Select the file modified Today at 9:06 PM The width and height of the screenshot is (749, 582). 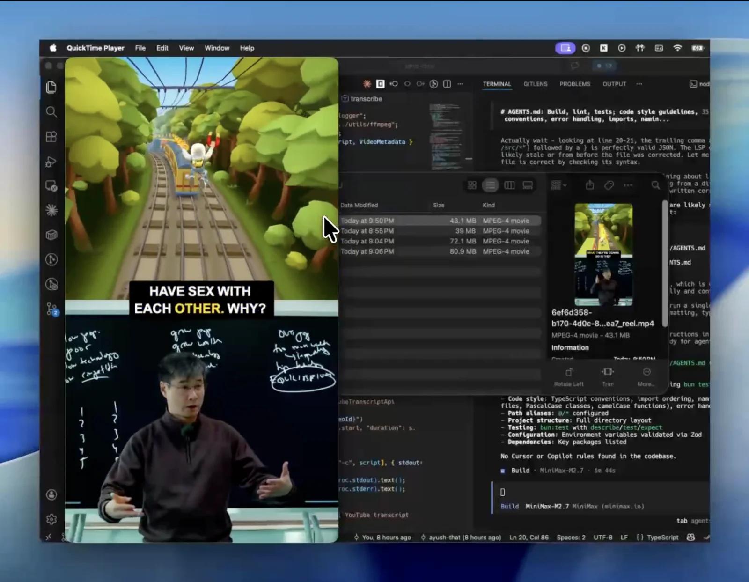pos(440,251)
